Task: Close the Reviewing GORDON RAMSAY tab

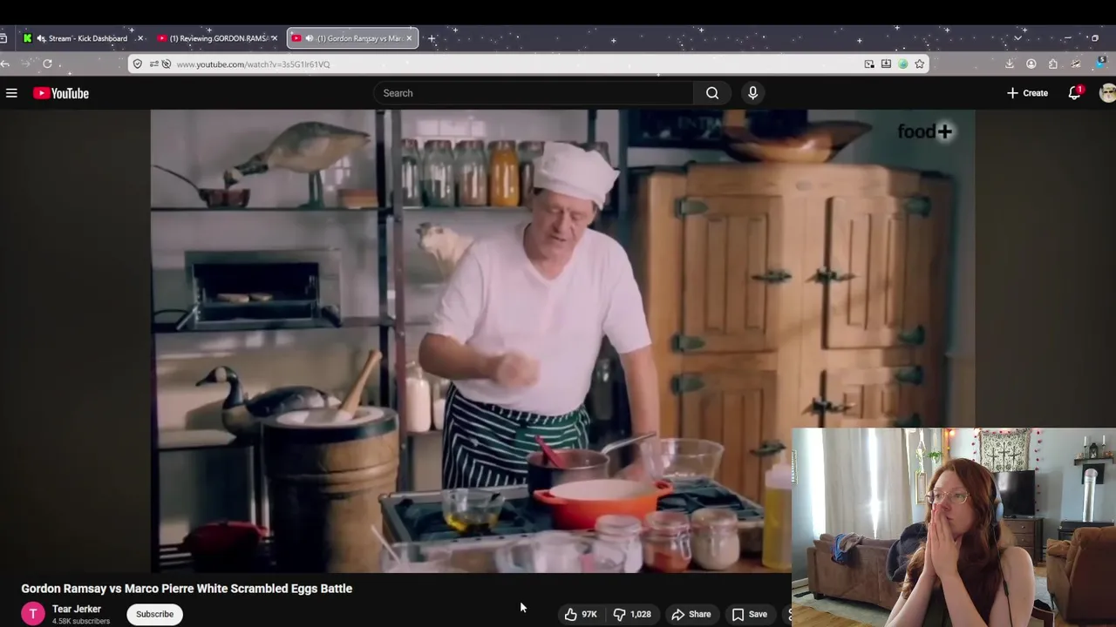Action: (x=274, y=38)
